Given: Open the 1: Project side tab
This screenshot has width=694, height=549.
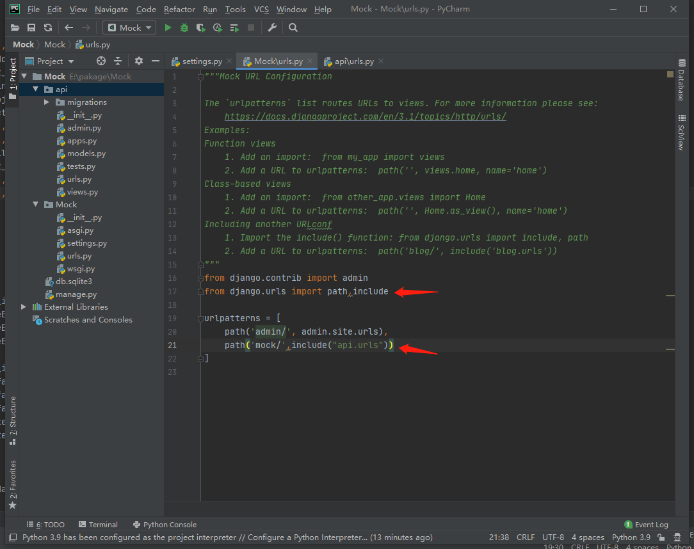Looking at the screenshot, I should coord(13,78).
